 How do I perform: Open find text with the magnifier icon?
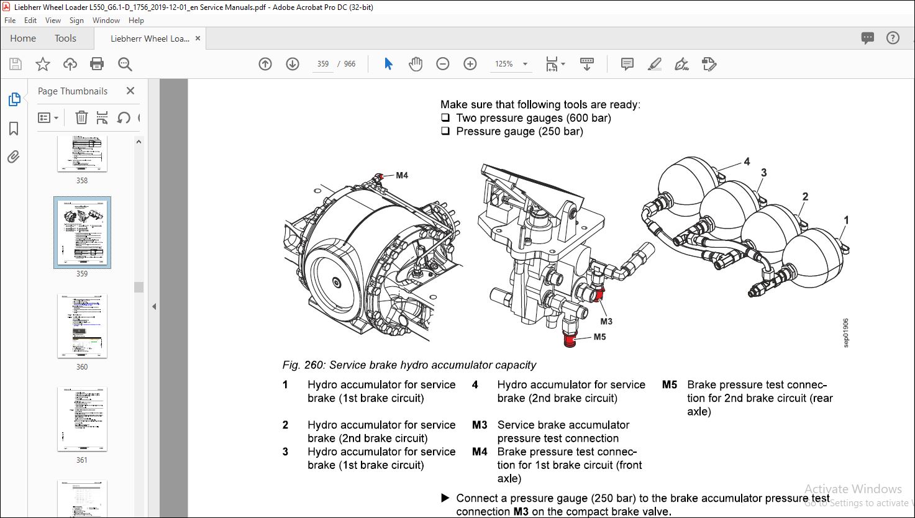[x=125, y=64]
